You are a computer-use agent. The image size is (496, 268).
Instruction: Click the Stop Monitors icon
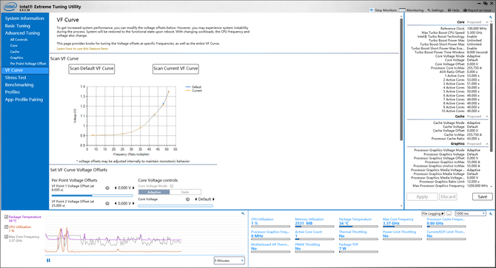pyautogui.click(x=372, y=10)
